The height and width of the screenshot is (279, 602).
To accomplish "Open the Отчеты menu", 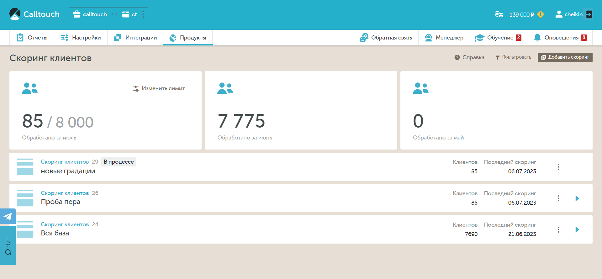I will pos(32,38).
